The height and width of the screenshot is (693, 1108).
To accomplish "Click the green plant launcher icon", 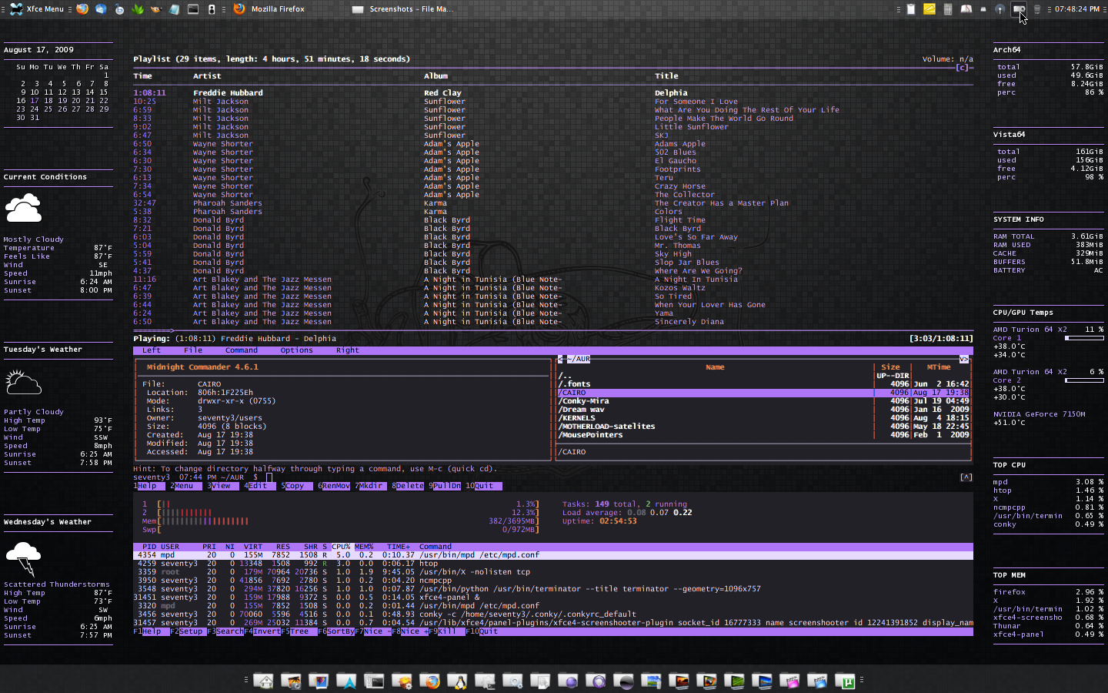I will pyautogui.click(x=138, y=9).
